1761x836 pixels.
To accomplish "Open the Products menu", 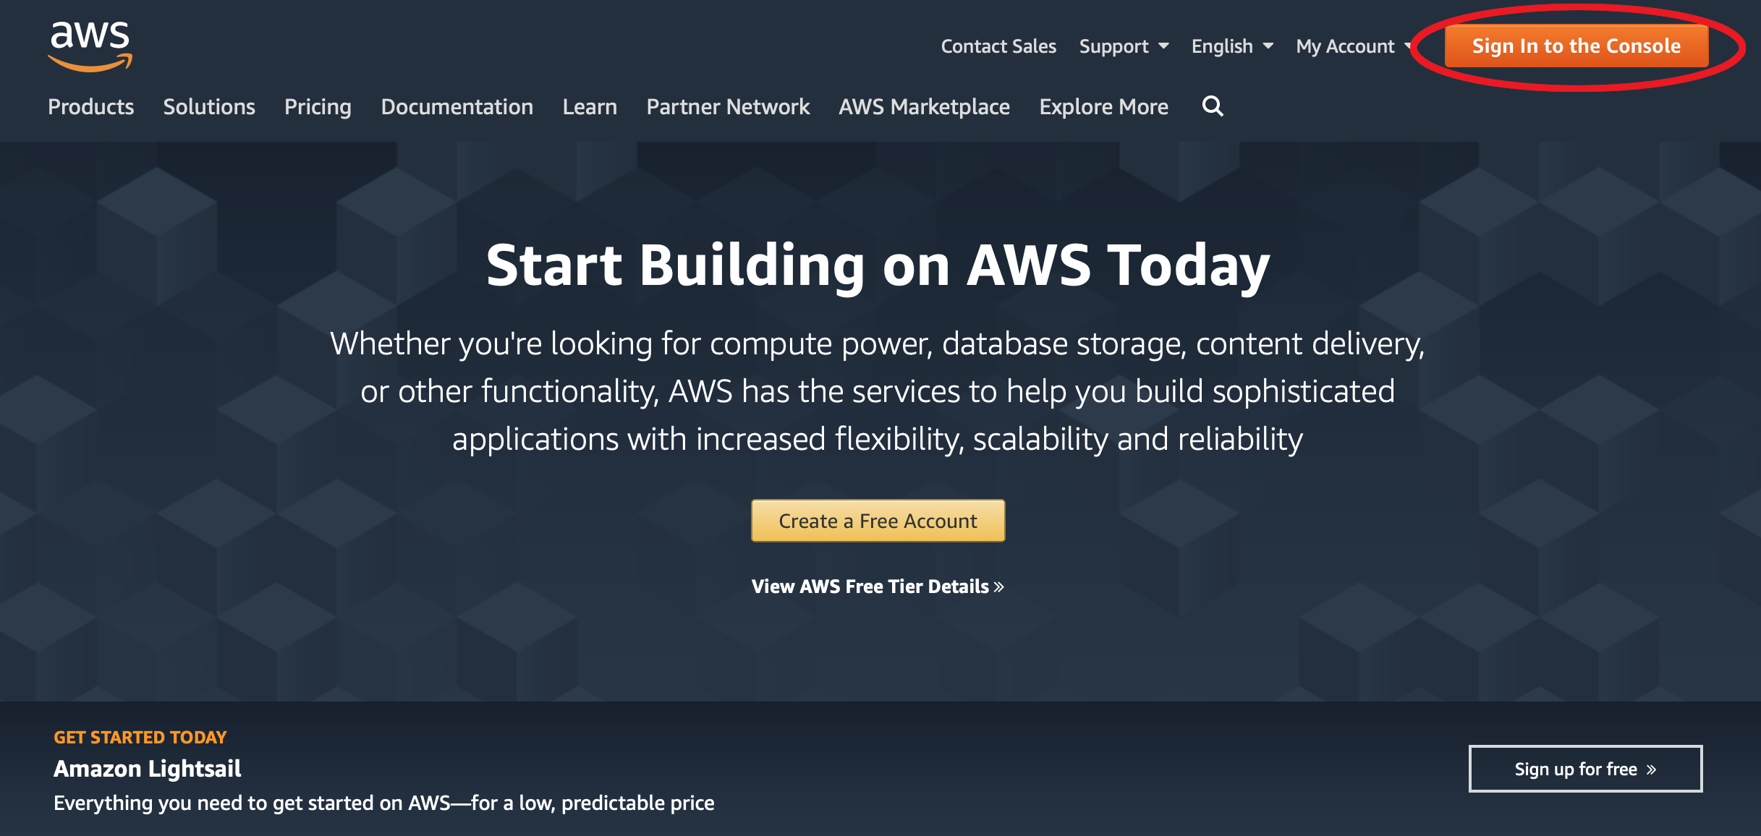I will point(91,107).
